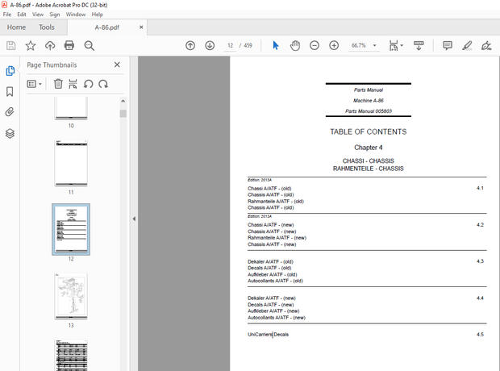
Task: Click the thumbnails panel scrollbar handle
Action: point(123,114)
